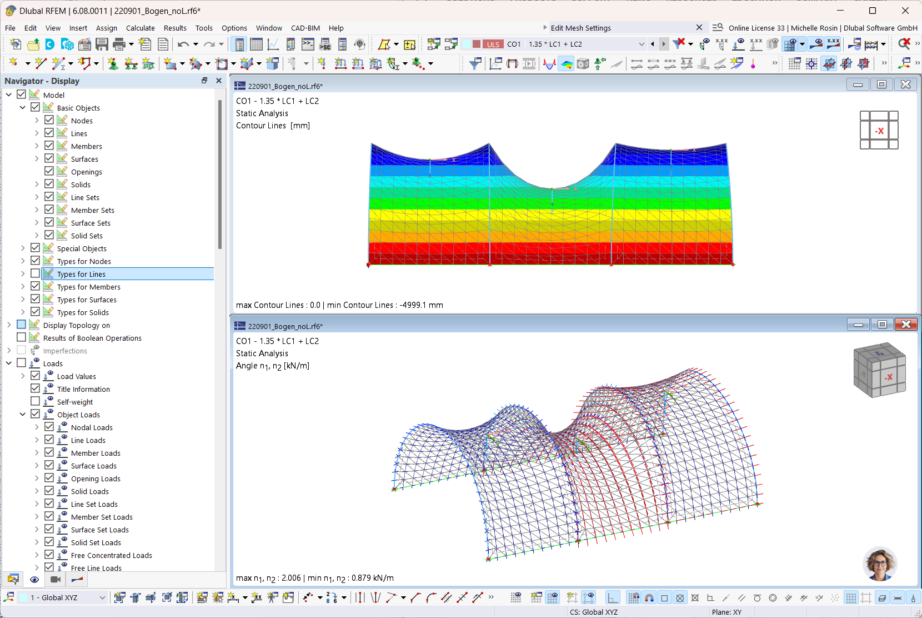Uncheck the Surface Loads checkbox
Screen dimensions: 922x618
[49, 465]
